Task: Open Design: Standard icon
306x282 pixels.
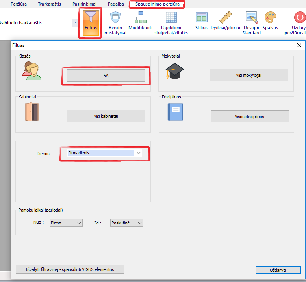Action: pyautogui.click(x=251, y=18)
